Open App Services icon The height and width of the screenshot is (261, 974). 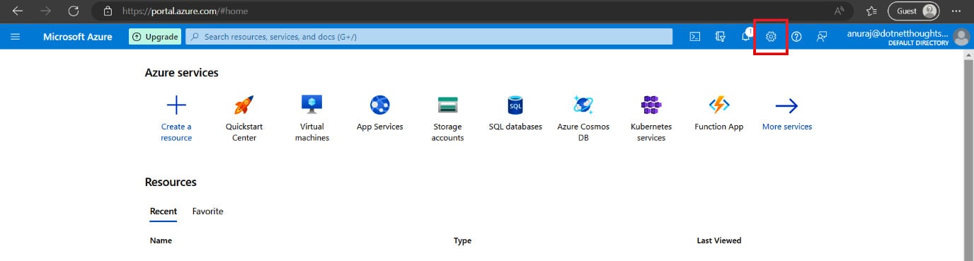(380, 105)
